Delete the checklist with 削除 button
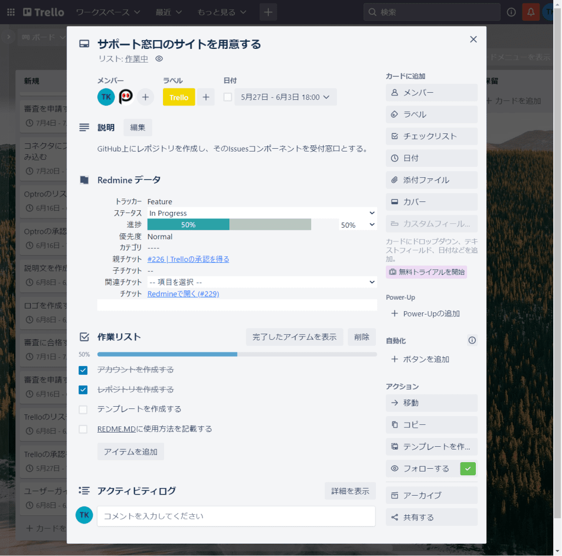The width and height of the screenshot is (562, 556). point(362,337)
